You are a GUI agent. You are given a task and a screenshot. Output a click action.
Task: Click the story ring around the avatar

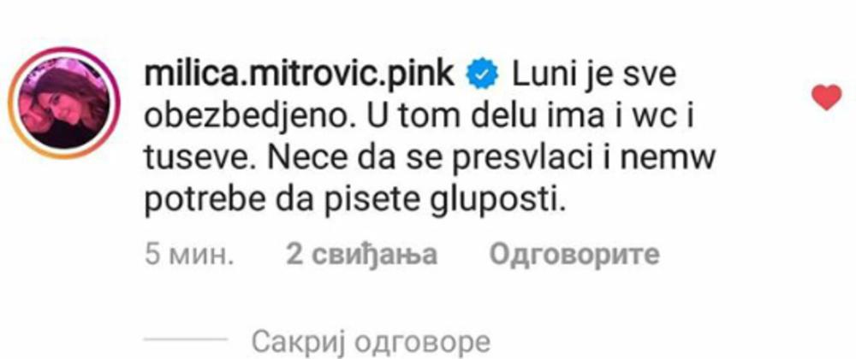click(x=64, y=103)
